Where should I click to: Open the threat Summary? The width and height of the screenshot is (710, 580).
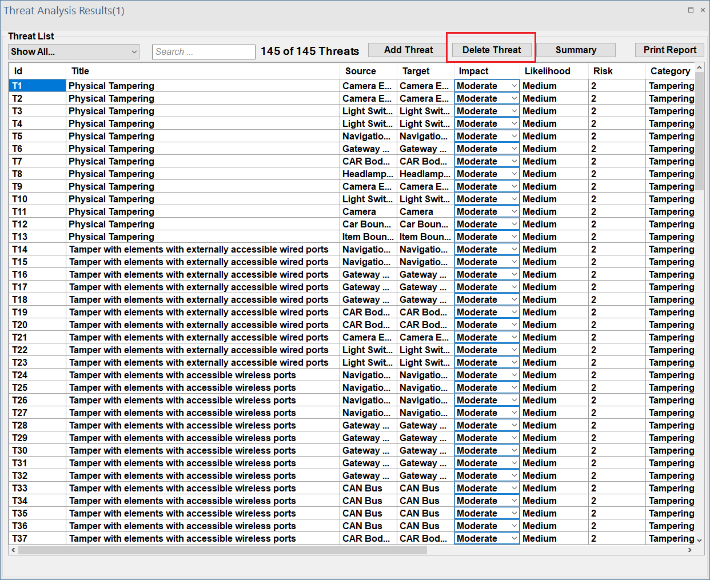pos(576,50)
